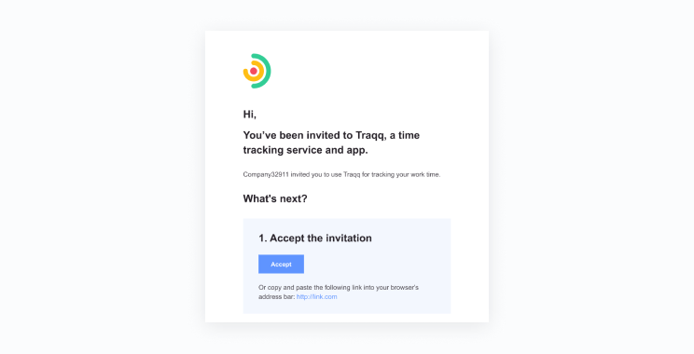Click the word "Traqq," in the bold heading

click(371, 135)
